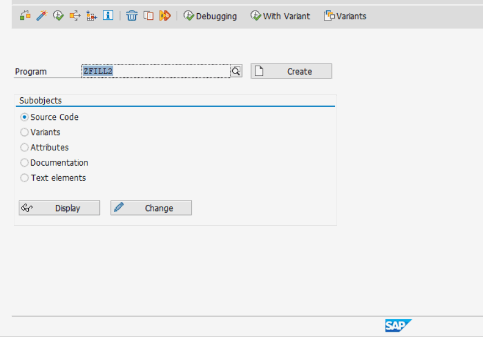Display the source code
This screenshot has width=483, height=337.
pos(59,208)
